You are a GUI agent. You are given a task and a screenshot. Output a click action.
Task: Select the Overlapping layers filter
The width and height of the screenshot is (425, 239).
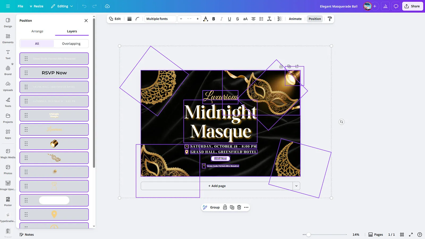[71, 44]
